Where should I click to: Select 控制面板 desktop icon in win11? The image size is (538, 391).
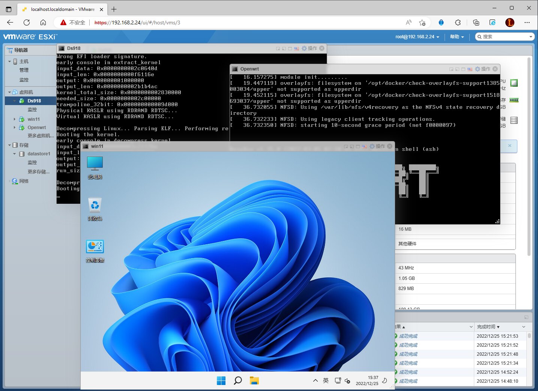tap(95, 251)
